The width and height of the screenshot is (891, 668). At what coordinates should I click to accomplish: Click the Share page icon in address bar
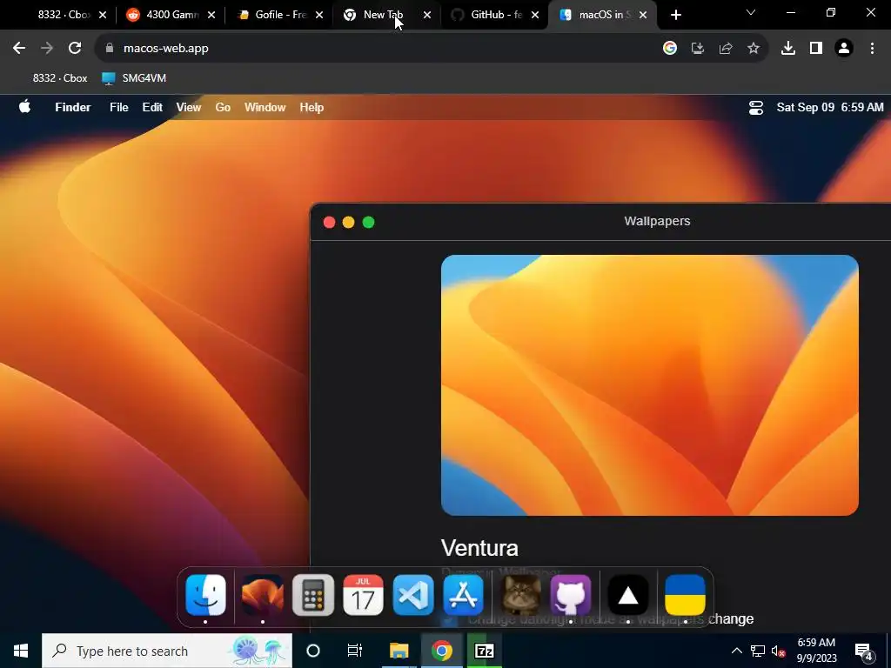(726, 49)
